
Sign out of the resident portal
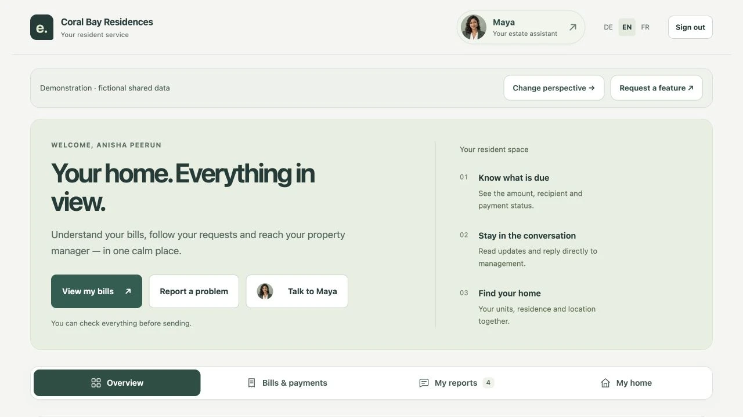[x=690, y=27]
